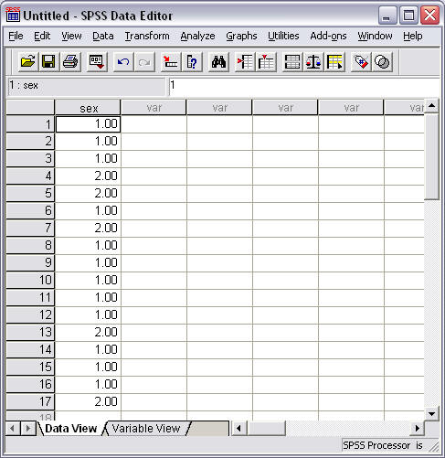This screenshot has width=445, height=458.
Task: Switch to the Variable View tab
Action: (x=146, y=429)
